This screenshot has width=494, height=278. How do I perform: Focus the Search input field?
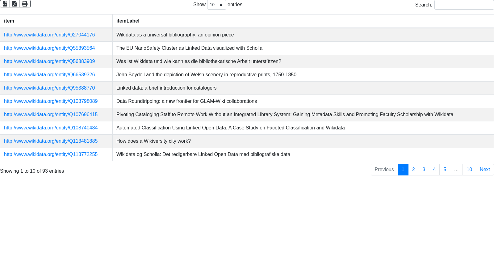(464, 5)
